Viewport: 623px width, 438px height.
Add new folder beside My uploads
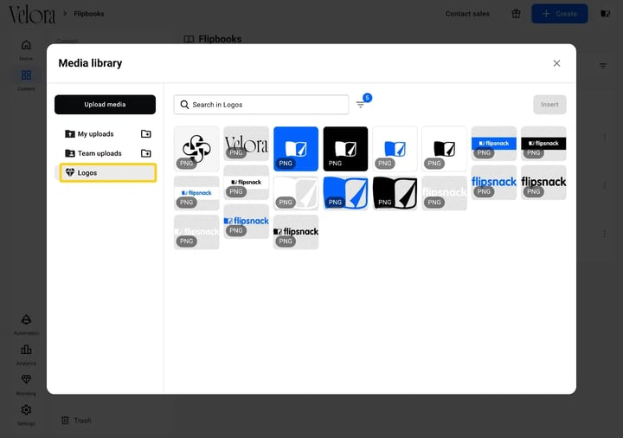coord(146,134)
